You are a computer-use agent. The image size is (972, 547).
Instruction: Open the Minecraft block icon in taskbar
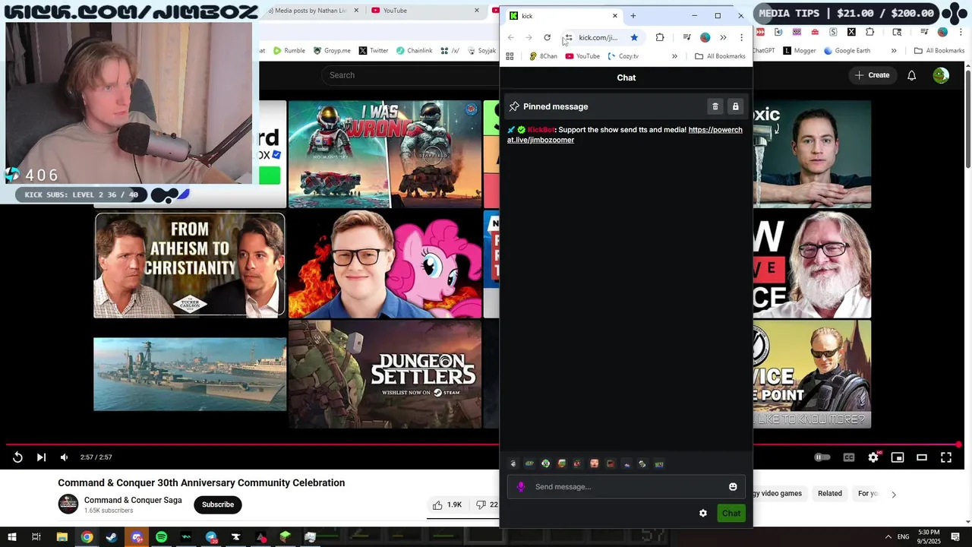click(x=285, y=537)
